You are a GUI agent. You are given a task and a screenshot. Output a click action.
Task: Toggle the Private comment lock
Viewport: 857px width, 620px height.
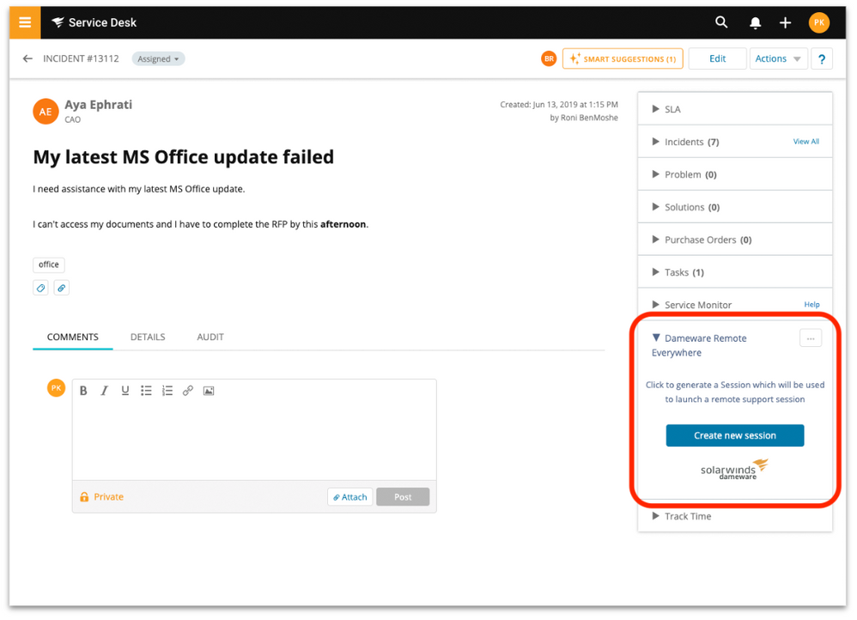click(102, 497)
